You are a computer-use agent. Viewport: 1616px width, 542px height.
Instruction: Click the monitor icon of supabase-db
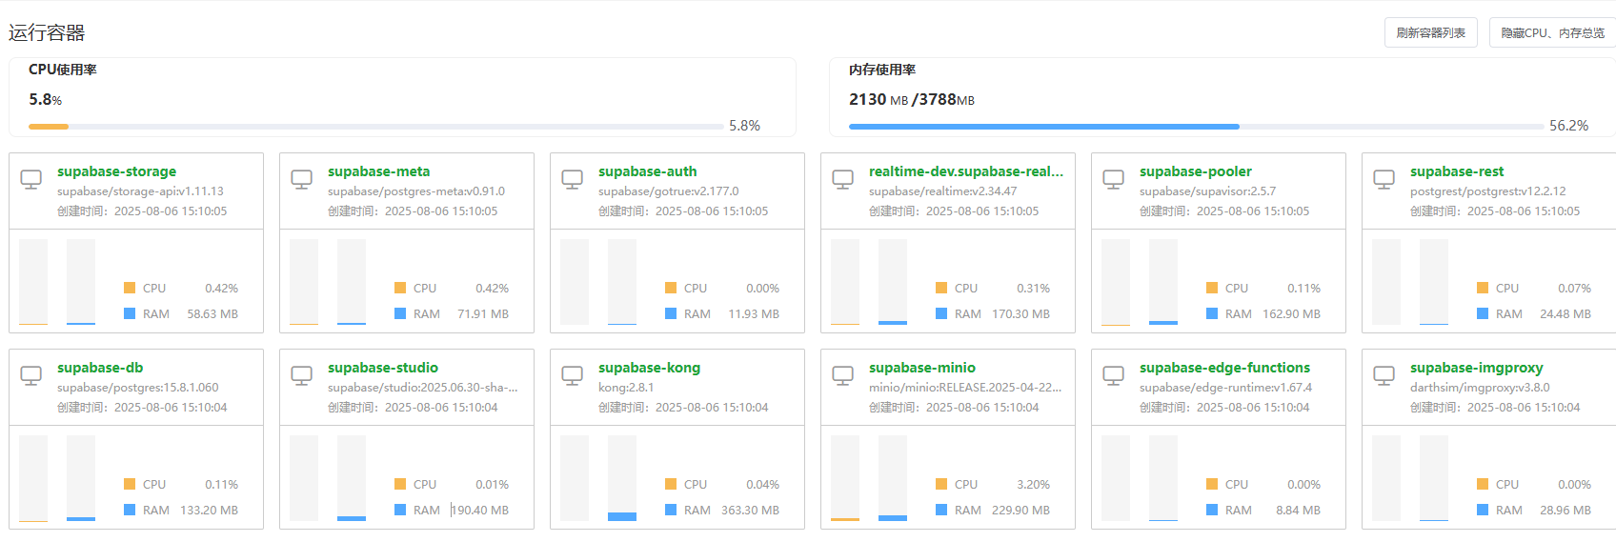(31, 375)
